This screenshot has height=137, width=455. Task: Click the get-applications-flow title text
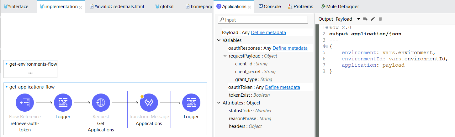[x=32, y=87]
